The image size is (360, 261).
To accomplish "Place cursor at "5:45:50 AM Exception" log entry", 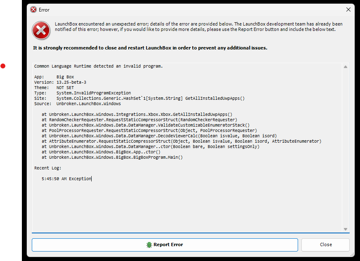I will point(66,179).
